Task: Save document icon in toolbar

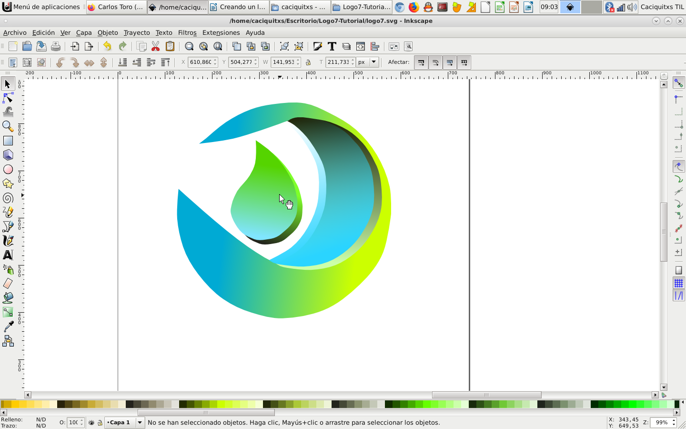Action: [41, 46]
